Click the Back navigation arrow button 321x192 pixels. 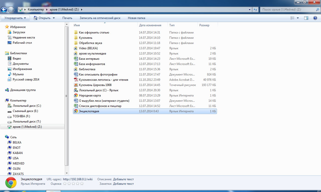[x=4, y=10]
